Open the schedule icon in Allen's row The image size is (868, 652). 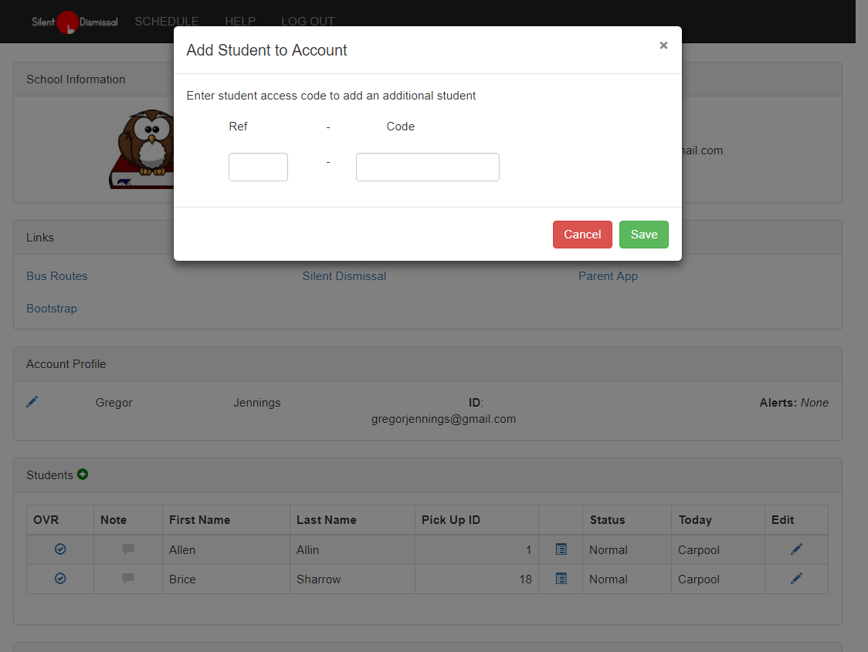pos(561,549)
